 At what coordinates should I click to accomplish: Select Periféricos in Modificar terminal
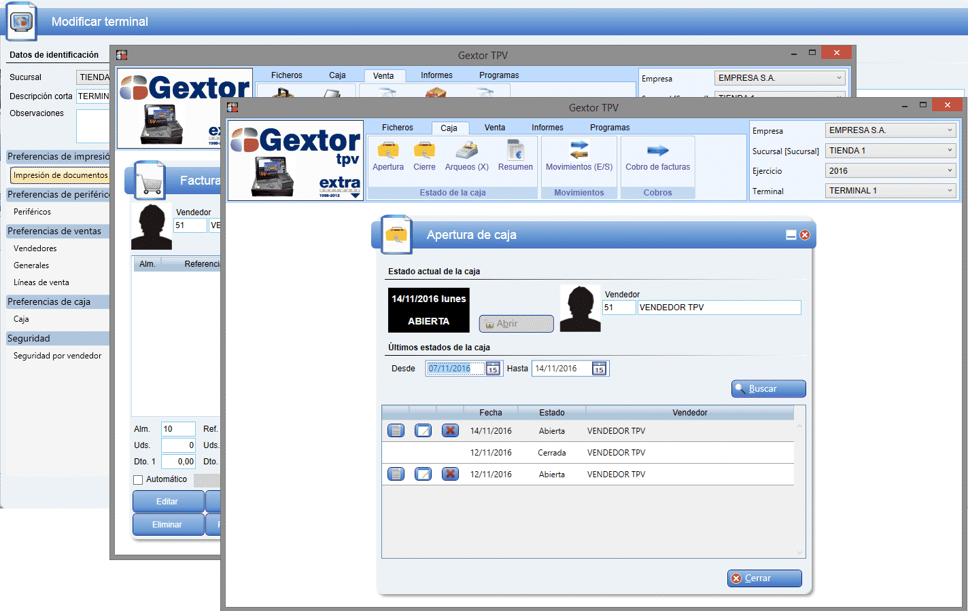pyautogui.click(x=32, y=212)
